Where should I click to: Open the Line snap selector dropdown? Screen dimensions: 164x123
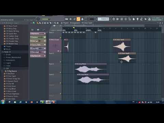pyautogui.click(x=91, y=19)
